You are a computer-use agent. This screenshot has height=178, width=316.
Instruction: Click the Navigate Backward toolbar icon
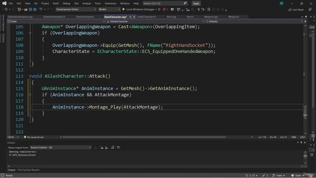pyautogui.click(x=6, y=9)
